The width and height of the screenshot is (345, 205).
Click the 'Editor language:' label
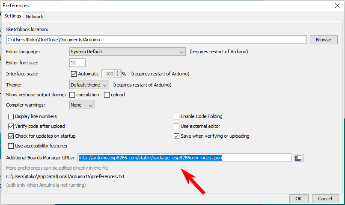pos(23,52)
